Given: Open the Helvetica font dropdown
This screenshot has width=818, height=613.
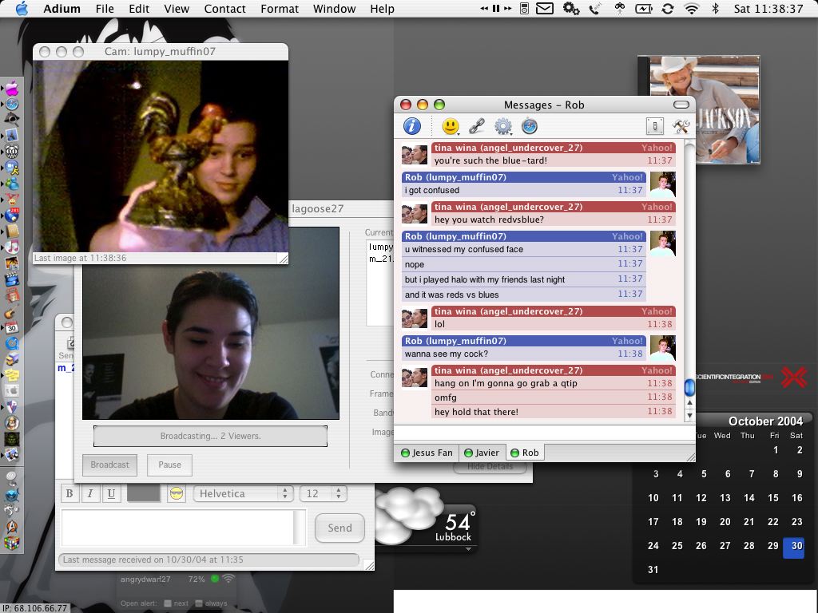Looking at the screenshot, I should tap(243, 494).
